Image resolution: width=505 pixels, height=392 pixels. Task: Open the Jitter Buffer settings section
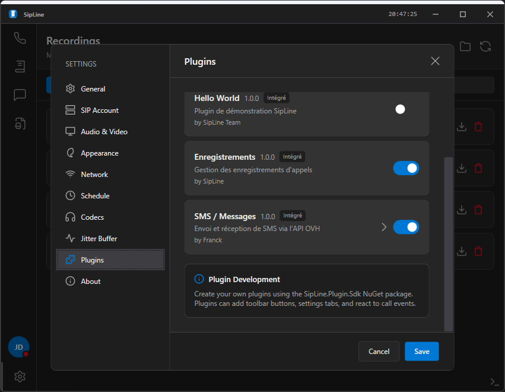99,238
